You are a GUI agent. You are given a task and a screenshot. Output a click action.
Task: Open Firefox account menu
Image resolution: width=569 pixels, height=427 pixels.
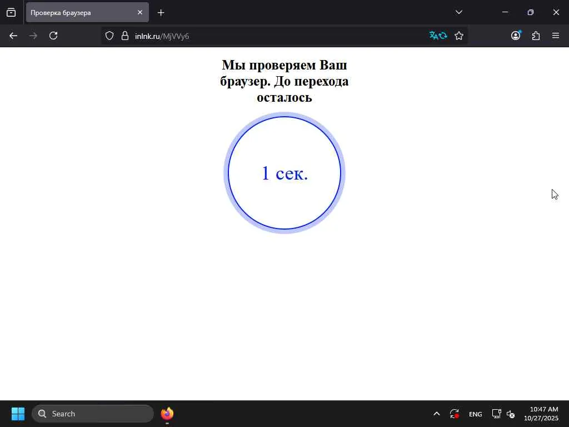click(516, 35)
